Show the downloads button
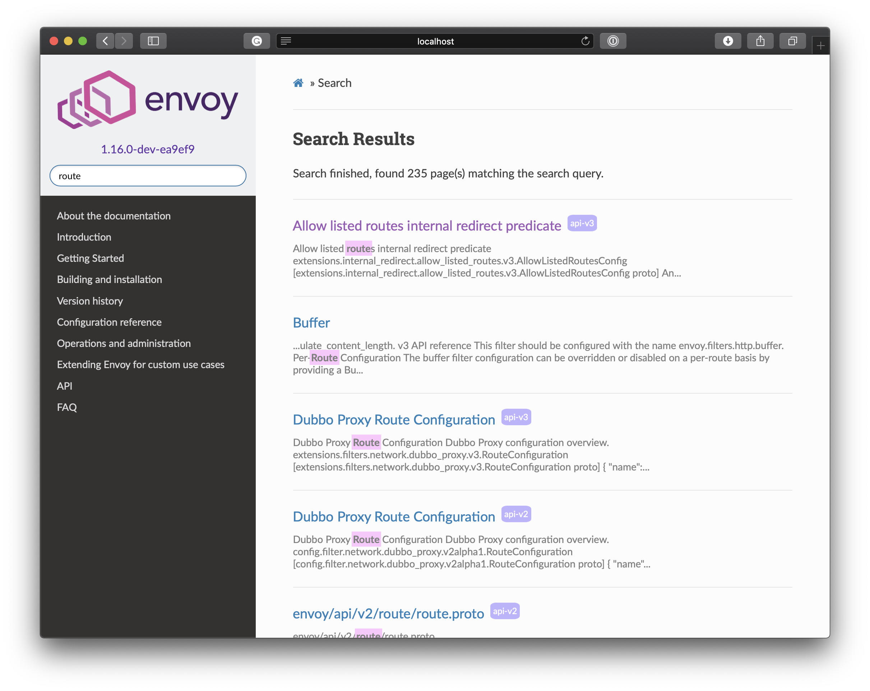The width and height of the screenshot is (870, 691). (x=727, y=41)
